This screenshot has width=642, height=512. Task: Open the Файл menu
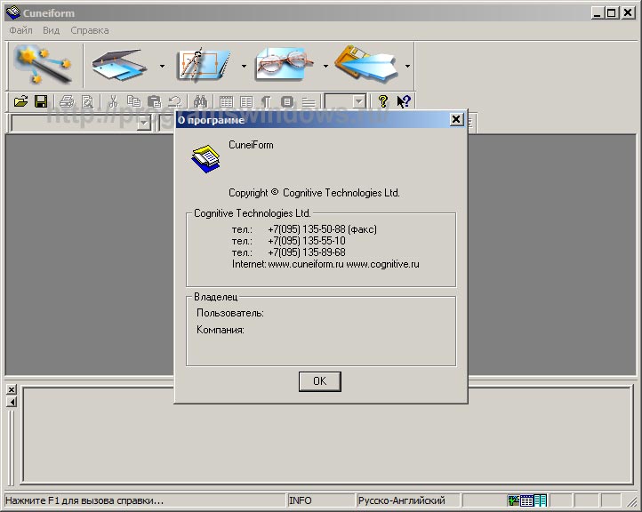pos(20,30)
